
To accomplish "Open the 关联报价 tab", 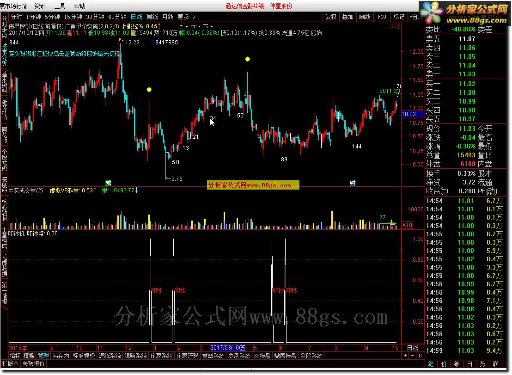I will pos(33,363).
